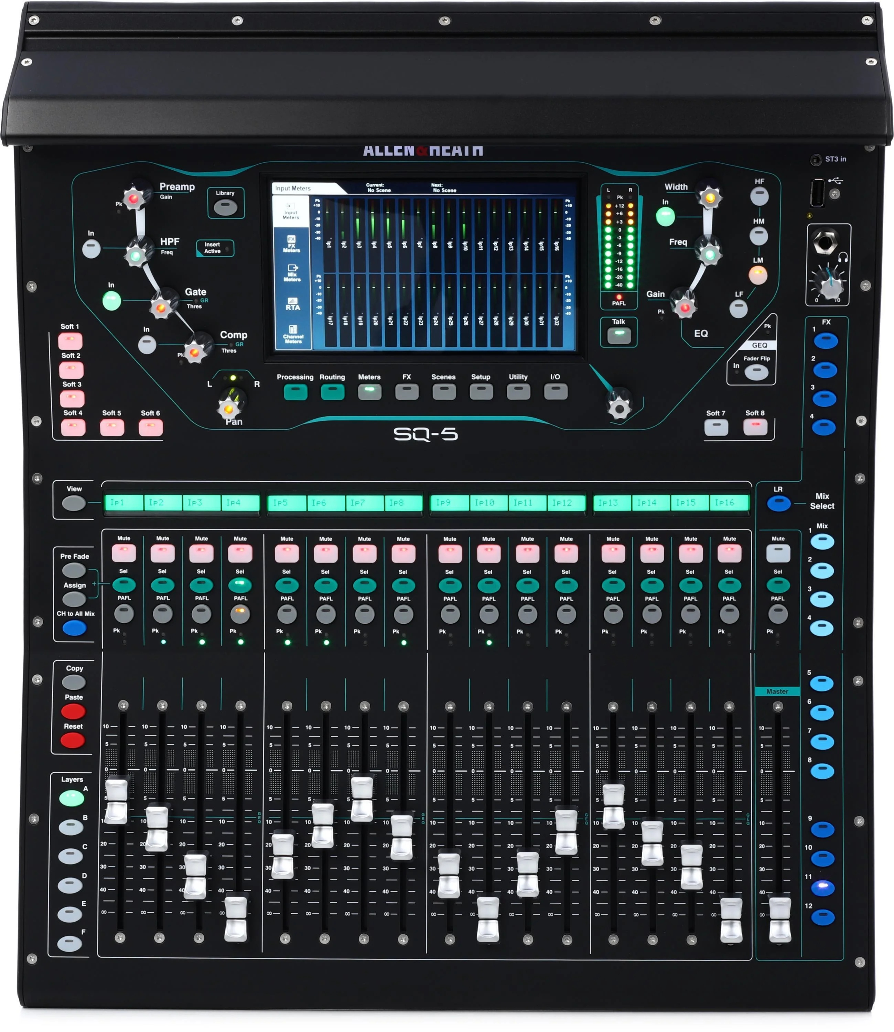Select Layer B fader bank
Screen dimensions: 894x1032
coord(71,828)
